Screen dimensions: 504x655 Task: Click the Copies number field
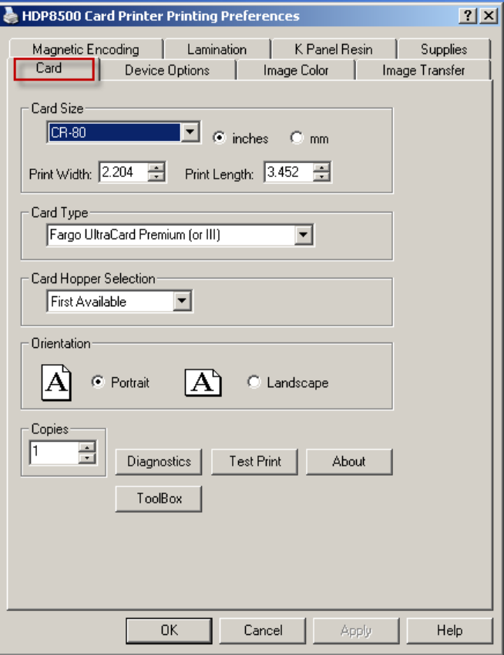[54, 453]
